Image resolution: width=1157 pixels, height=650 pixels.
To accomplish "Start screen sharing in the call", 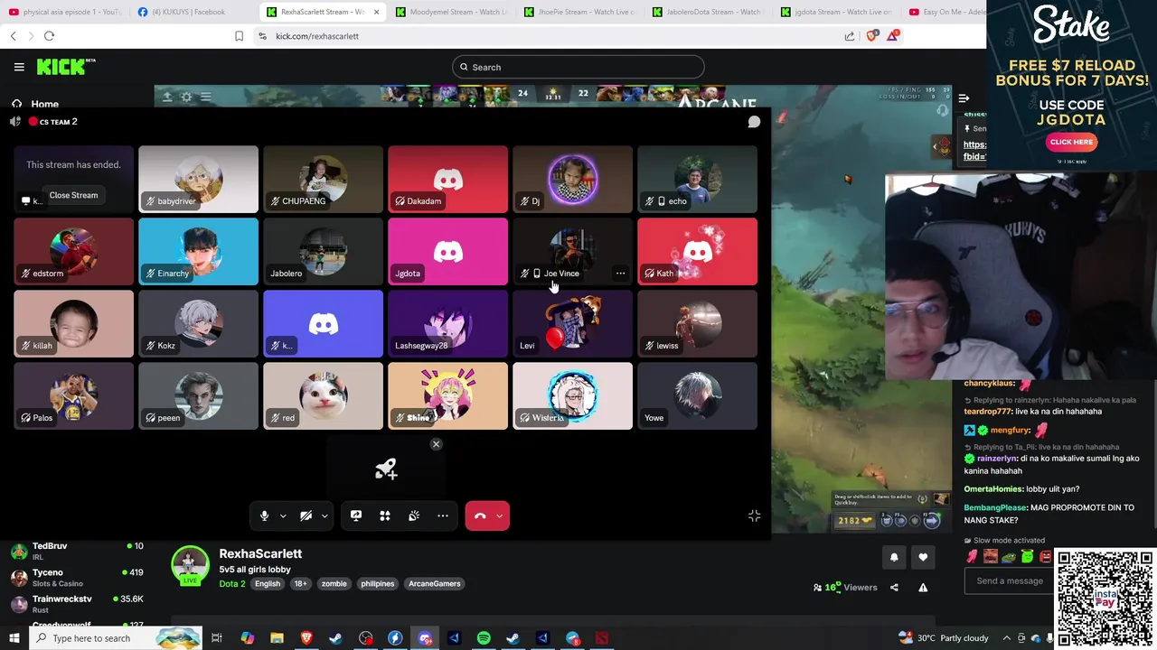I will click(x=356, y=515).
